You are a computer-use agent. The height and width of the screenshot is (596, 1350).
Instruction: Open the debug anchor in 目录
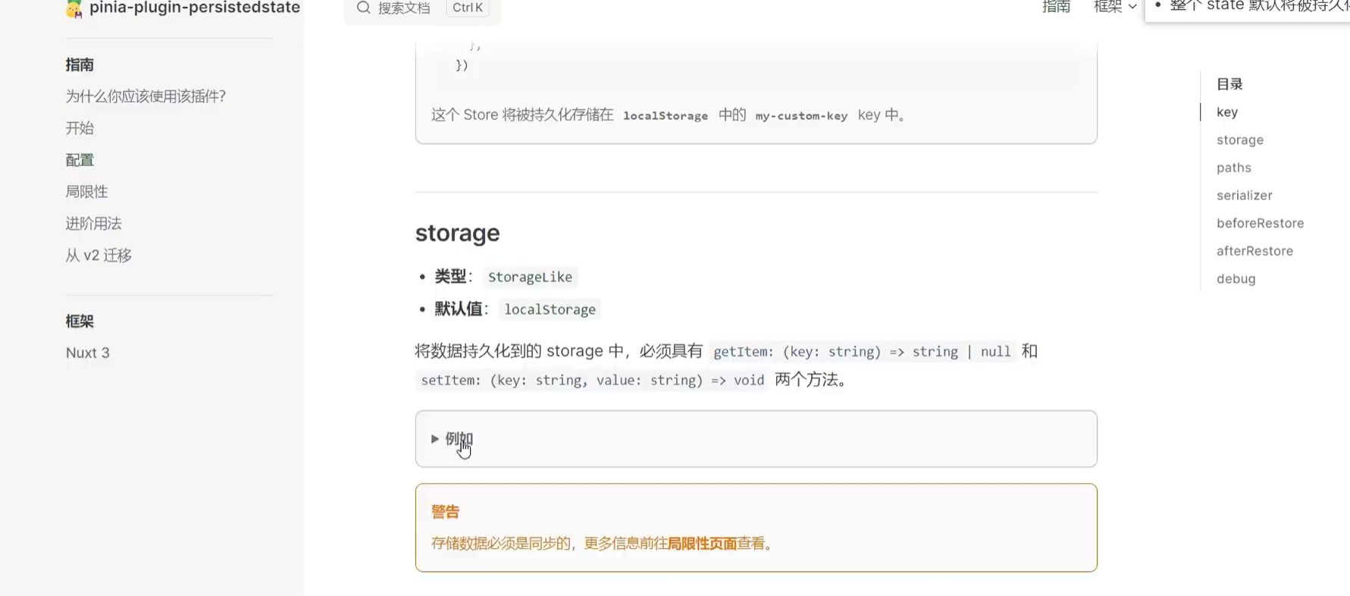1236,278
